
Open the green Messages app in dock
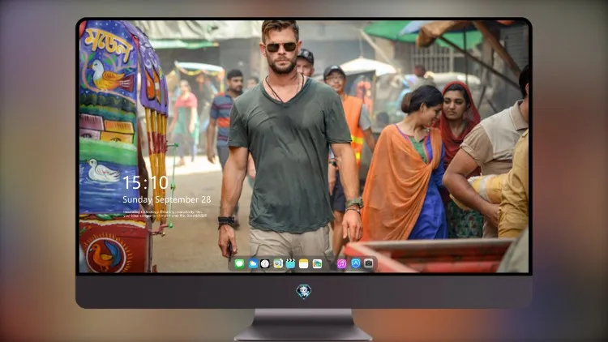[239, 263]
